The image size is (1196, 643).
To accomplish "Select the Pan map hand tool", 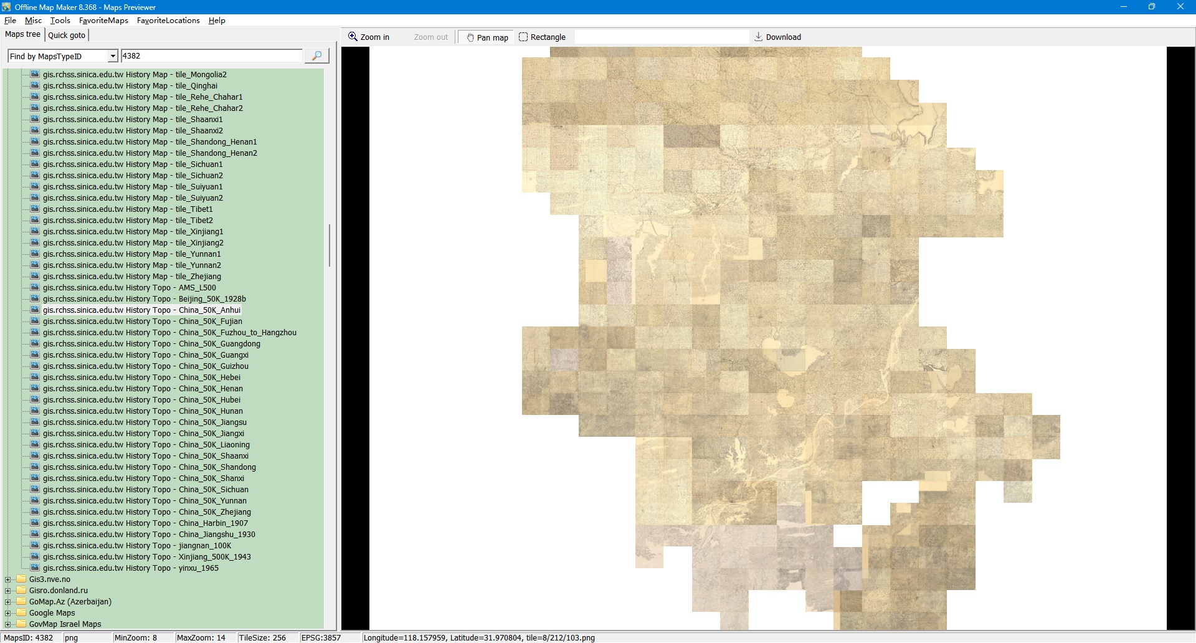I will click(x=486, y=37).
